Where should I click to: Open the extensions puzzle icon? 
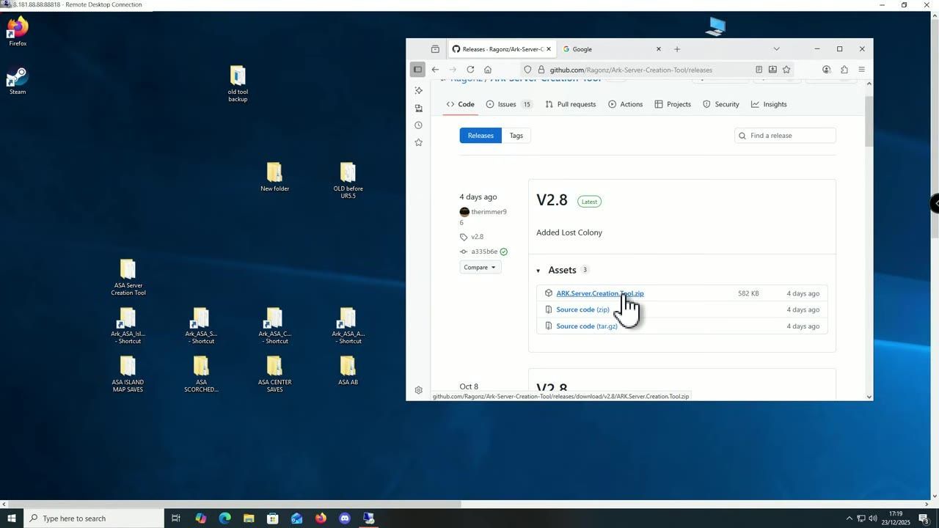tap(844, 70)
